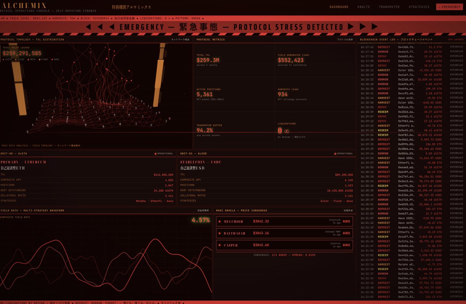
Task: Click the Total Value Locked $259,291,585
Action: (x=22, y=54)
